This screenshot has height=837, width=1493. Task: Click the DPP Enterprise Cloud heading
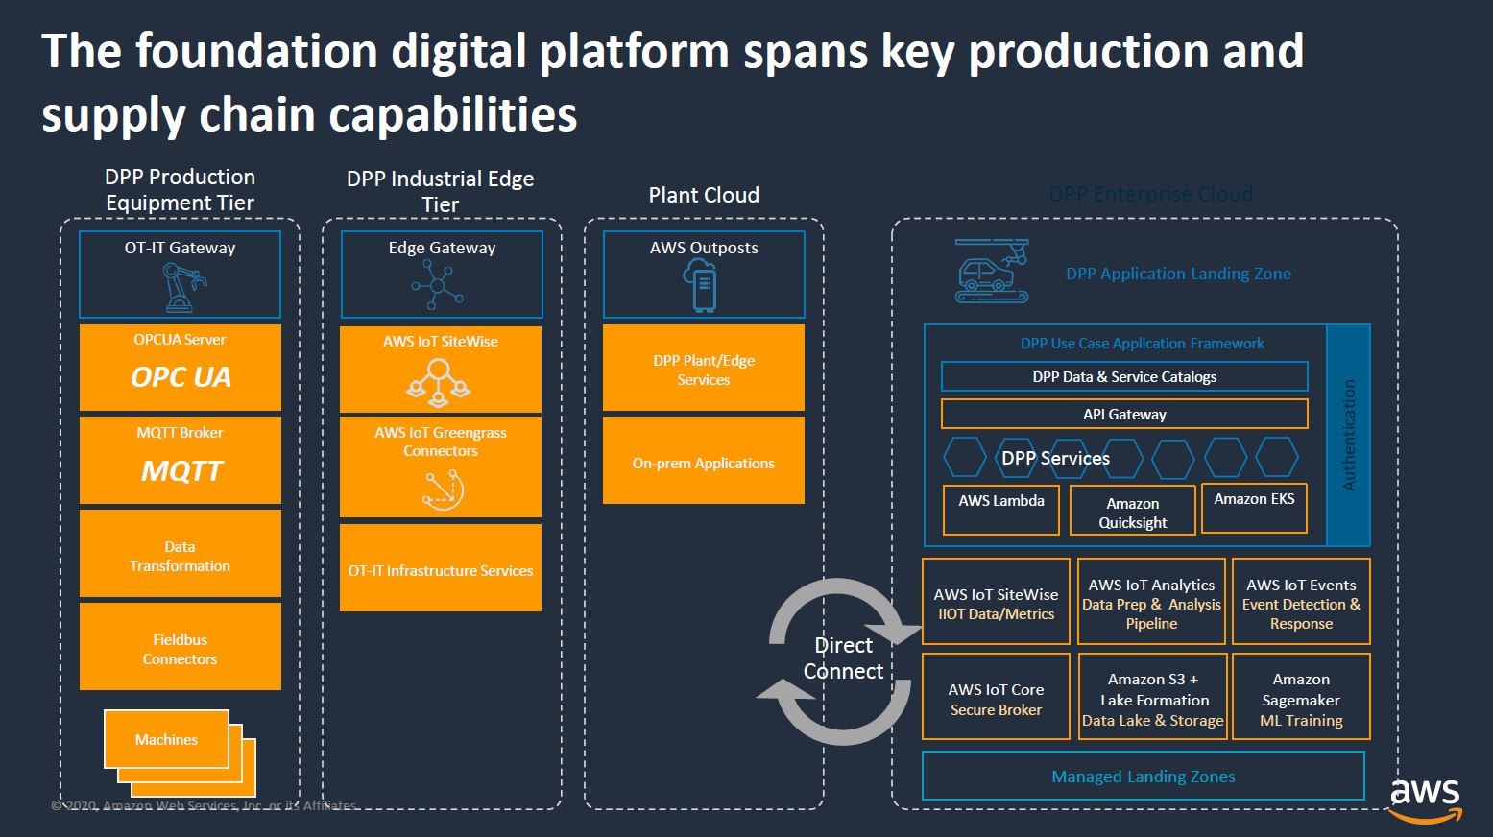(x=1150, y=194)
